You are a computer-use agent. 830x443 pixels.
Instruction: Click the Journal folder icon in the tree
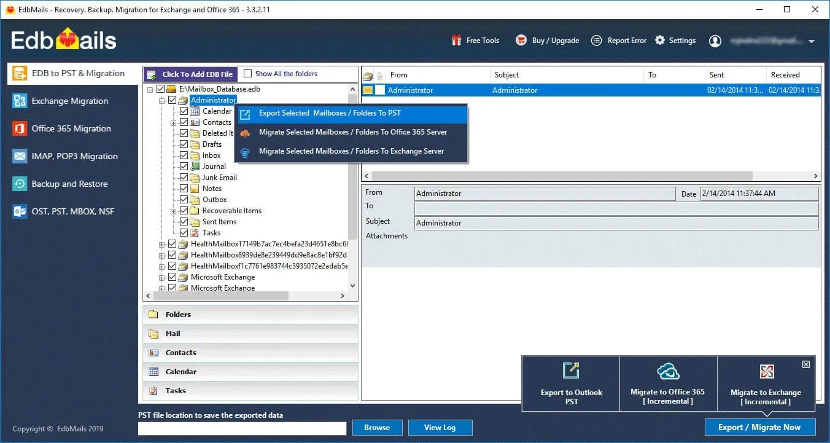click(195, 167)
